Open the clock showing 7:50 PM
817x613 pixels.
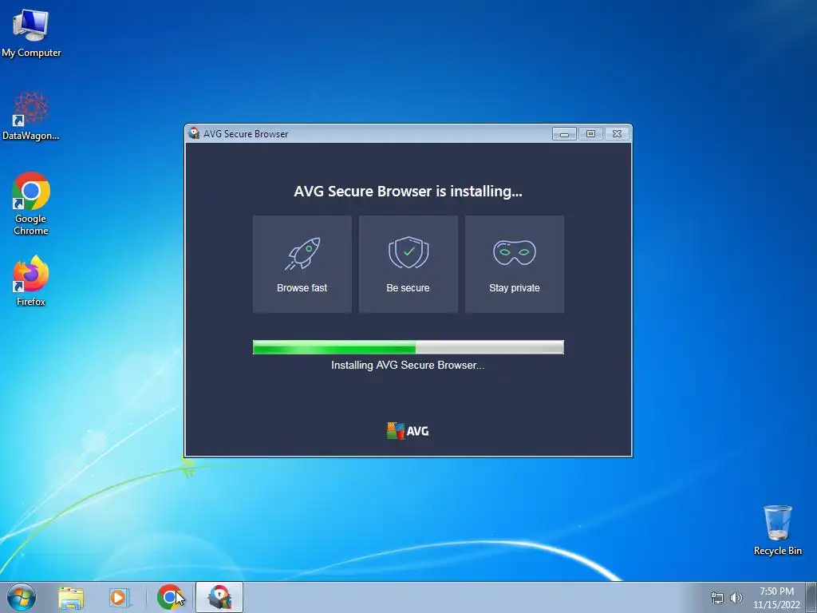pos(776,591)
